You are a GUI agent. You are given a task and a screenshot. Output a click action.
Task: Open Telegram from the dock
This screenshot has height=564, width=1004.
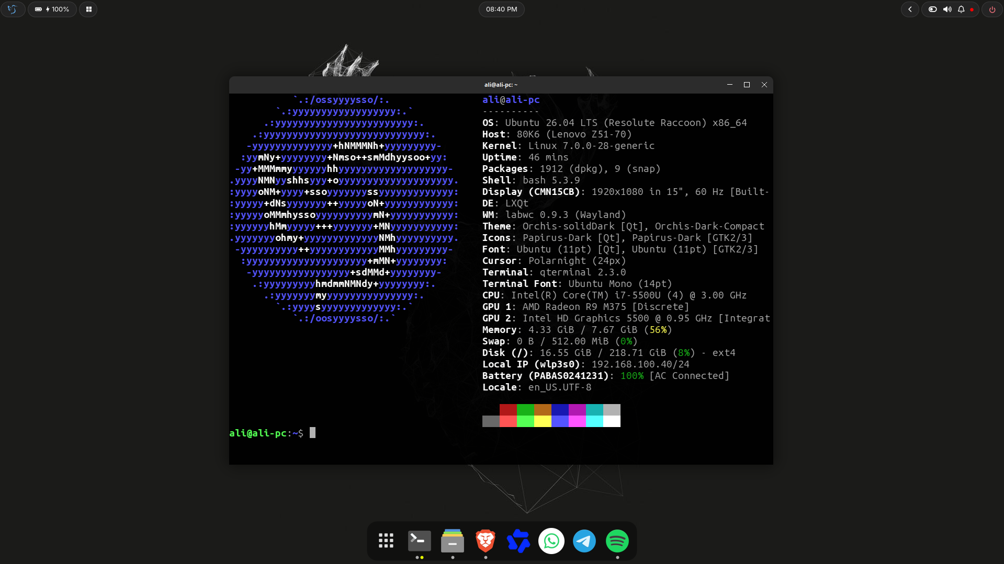(x=584, y=541)
